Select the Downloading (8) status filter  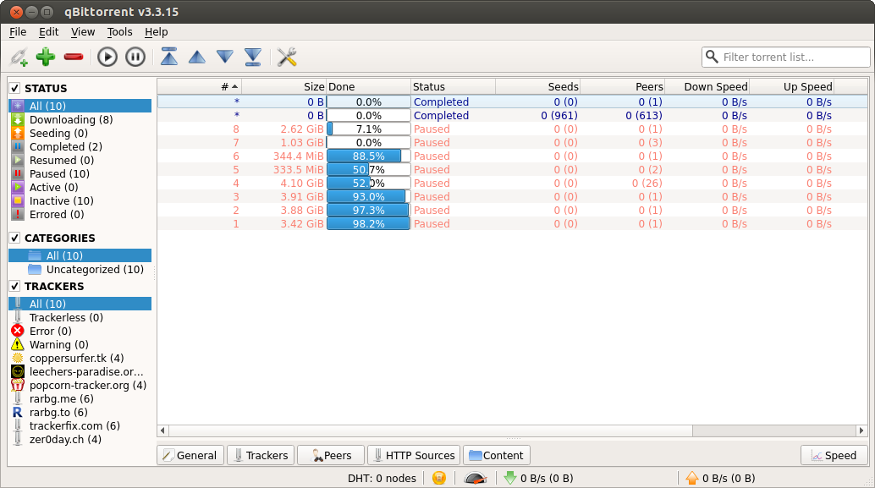(80, 119)
